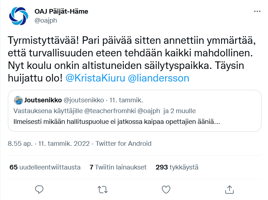Click the @teacherfromhki mention in quoted tweet
Image resolution: width=268 pixels, height=200 pixels.
[x=114, y=111]
